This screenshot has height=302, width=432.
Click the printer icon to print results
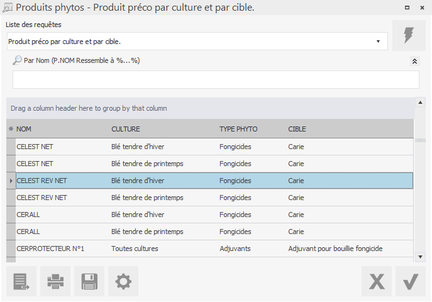(x=55, y=281)
